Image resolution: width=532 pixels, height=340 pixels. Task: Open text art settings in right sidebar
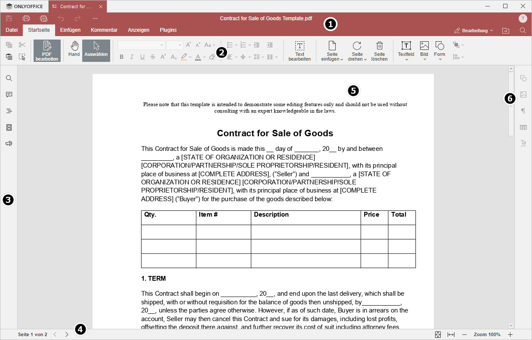pos(523,144)
